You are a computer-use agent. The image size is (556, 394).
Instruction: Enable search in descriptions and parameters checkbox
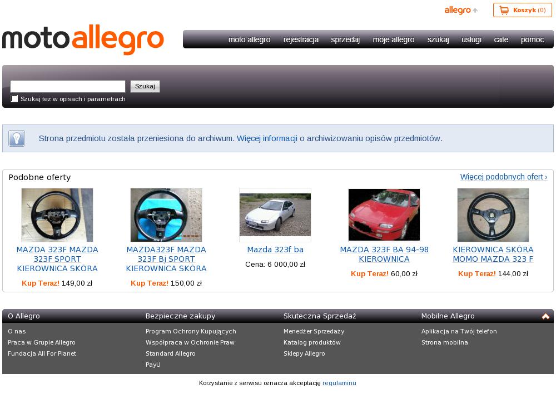(14, 99)
